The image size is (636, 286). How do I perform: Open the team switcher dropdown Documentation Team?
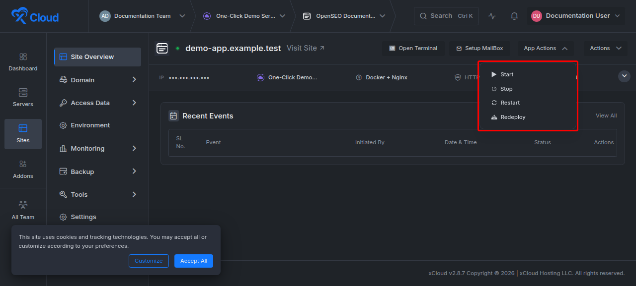click(x=142, y=16)
